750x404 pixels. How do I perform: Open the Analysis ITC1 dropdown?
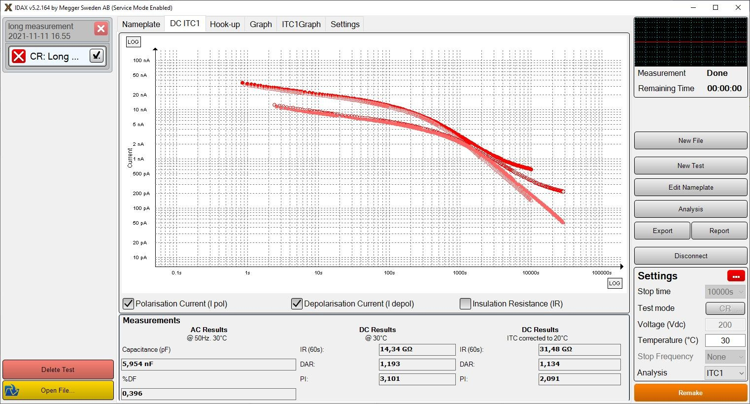(x=725, y=373)
